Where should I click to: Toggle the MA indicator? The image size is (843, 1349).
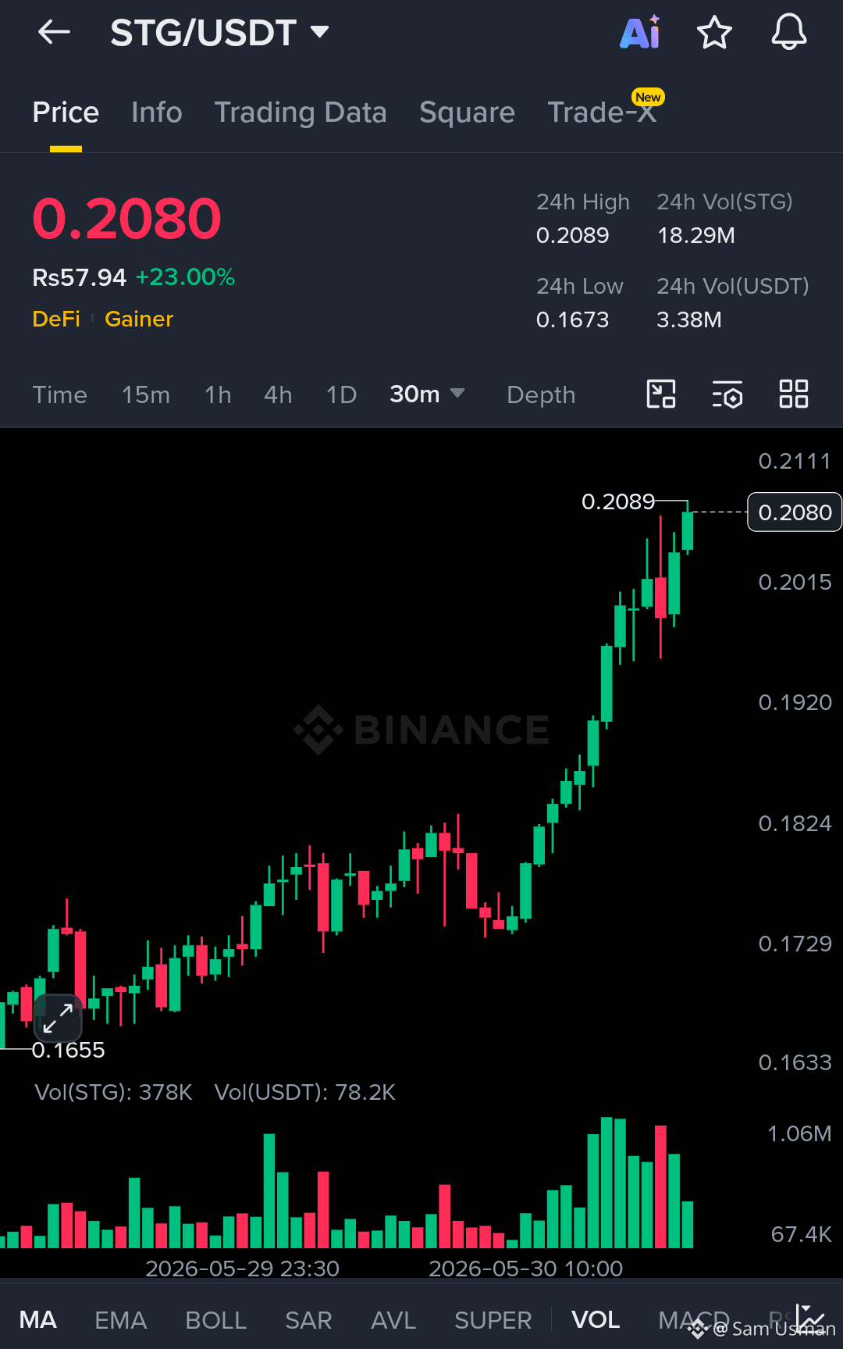click(x=38, y=1320)
